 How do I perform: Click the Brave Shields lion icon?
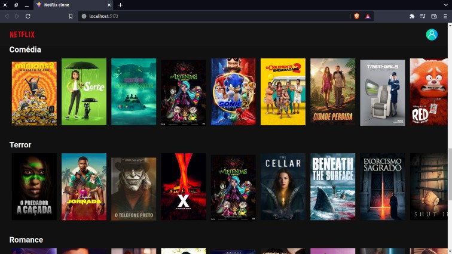coord(356,16)
